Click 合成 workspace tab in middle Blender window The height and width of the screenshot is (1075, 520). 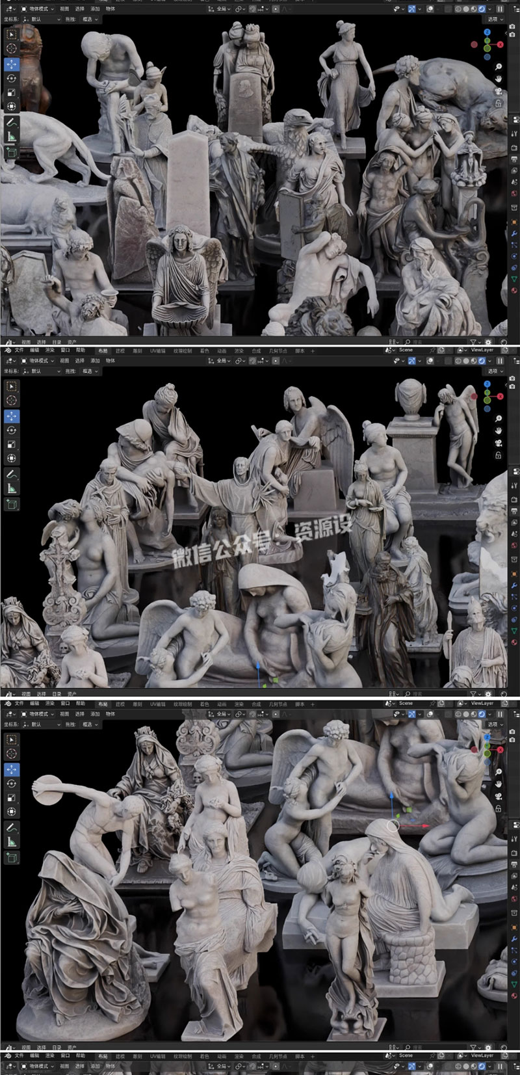click(256, 350)
